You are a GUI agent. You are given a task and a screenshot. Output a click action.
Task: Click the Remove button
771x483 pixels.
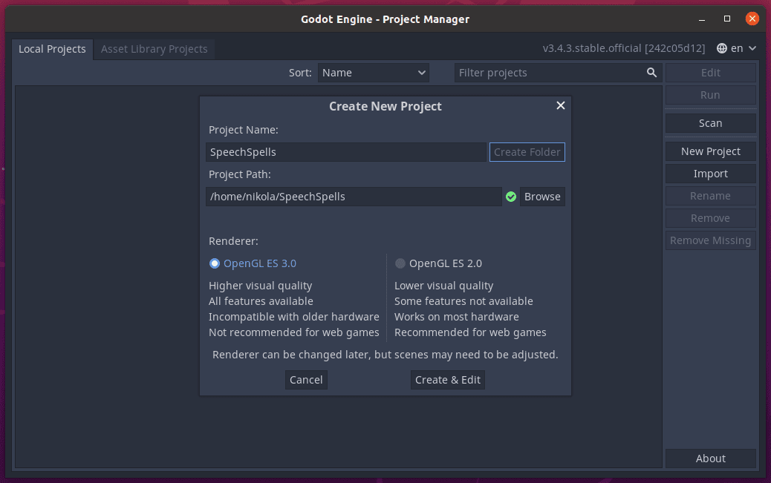tap(711, 218)
